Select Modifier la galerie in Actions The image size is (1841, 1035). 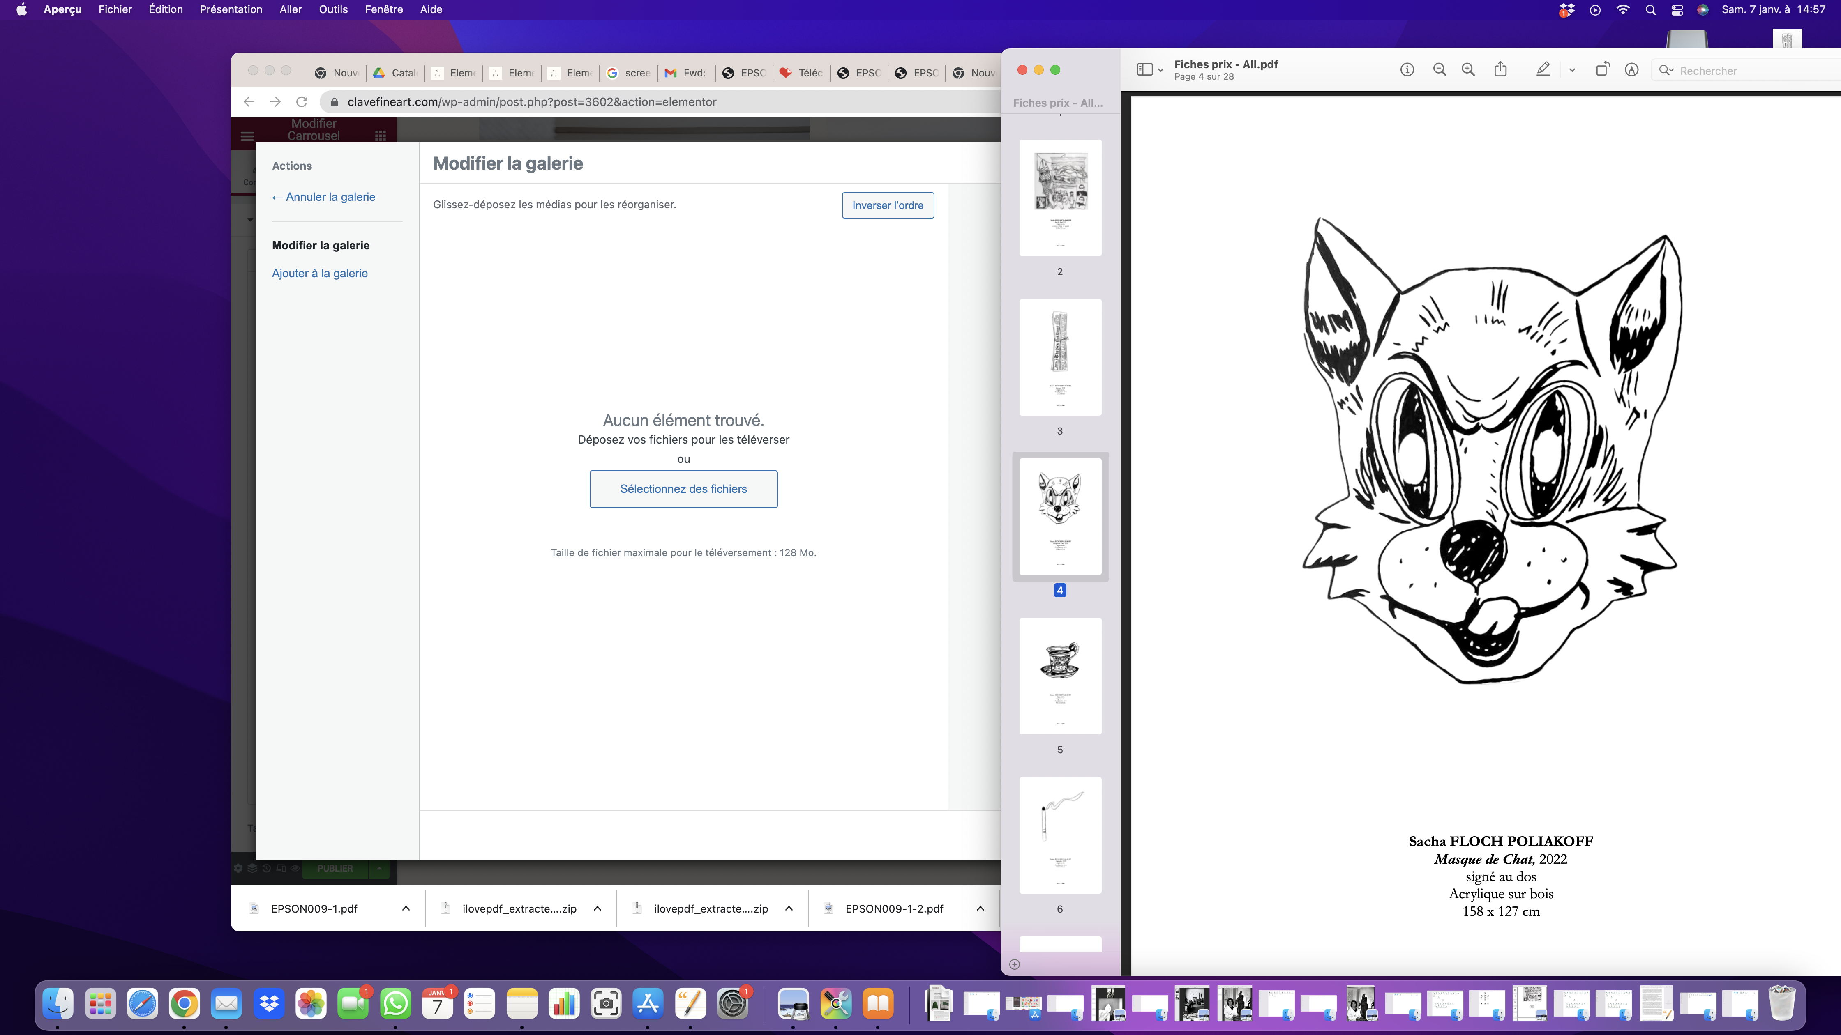pyautogui.click(x=321, y=245)
